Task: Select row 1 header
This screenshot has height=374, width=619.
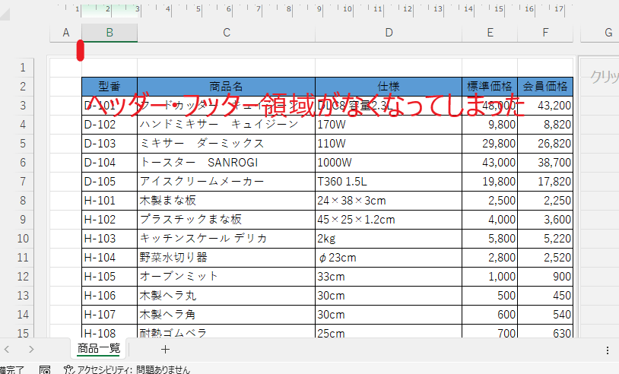Action: pos(23,68)
